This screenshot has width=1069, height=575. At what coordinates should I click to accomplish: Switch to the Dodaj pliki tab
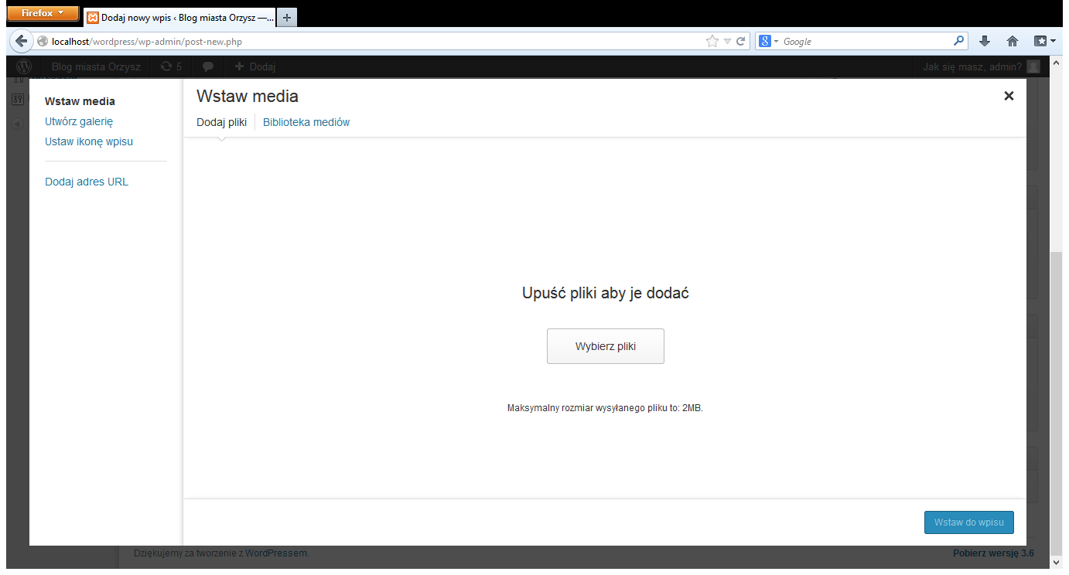pos(221,122)
